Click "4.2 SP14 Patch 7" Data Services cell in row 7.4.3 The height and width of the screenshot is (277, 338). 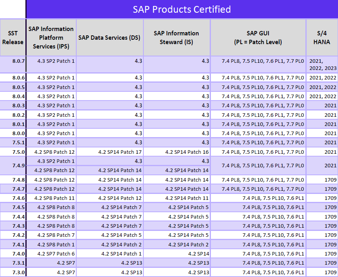pyautogui.click(x=110, y=226)
